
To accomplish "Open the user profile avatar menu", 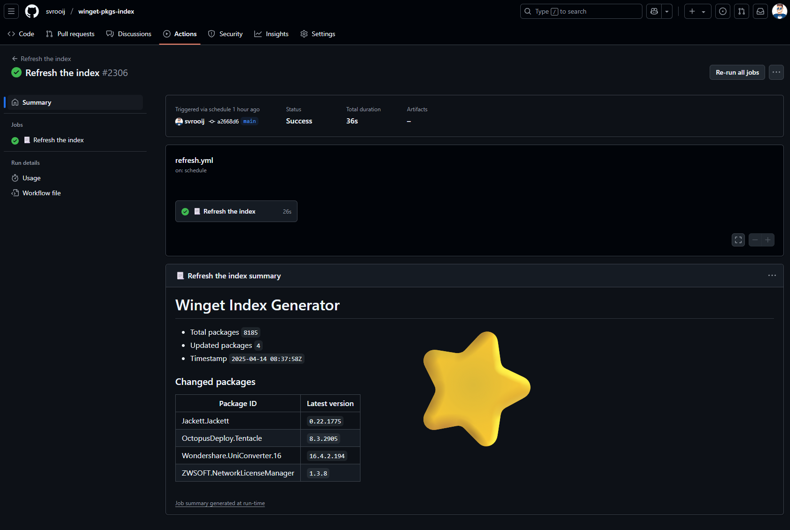I will pos(780,11).
